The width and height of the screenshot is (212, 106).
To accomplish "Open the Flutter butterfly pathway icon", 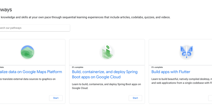I will [187, 52].
